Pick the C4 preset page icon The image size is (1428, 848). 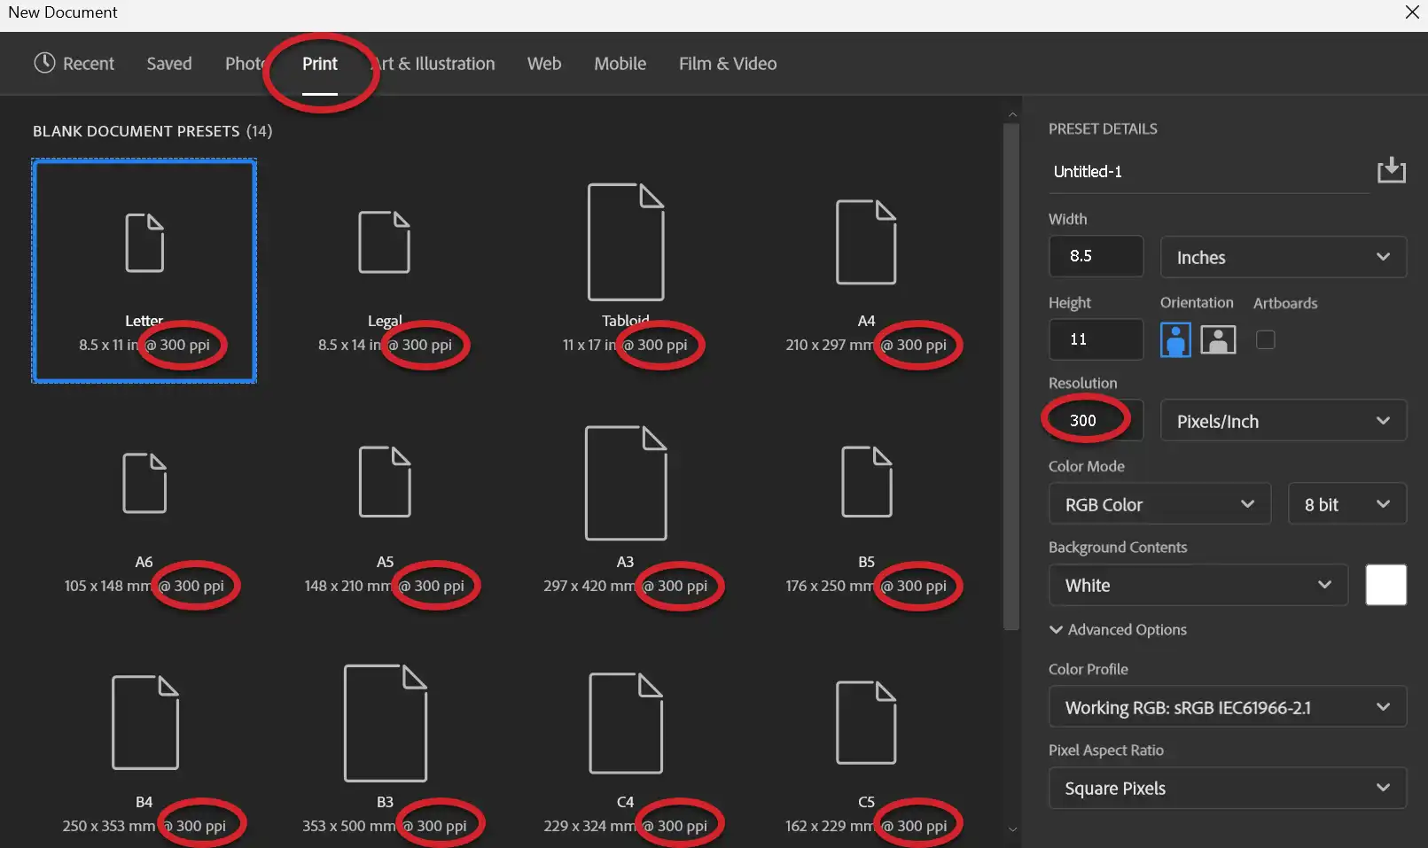626,723
